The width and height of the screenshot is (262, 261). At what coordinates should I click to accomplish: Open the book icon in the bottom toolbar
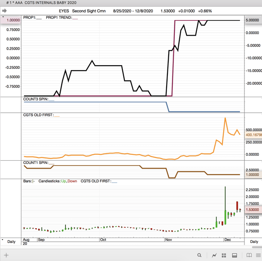[x=249, y=255]
